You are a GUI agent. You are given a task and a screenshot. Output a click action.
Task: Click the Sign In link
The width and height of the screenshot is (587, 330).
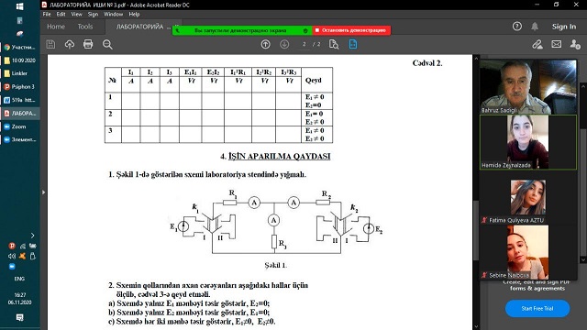coord(564,27)
